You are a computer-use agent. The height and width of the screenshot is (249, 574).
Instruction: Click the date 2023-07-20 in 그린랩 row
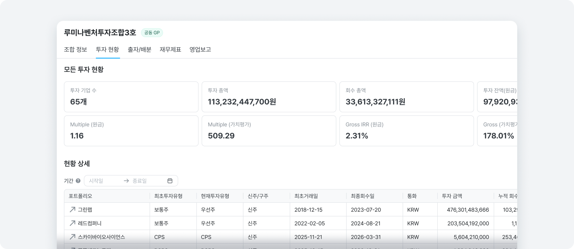pos(366,210)
